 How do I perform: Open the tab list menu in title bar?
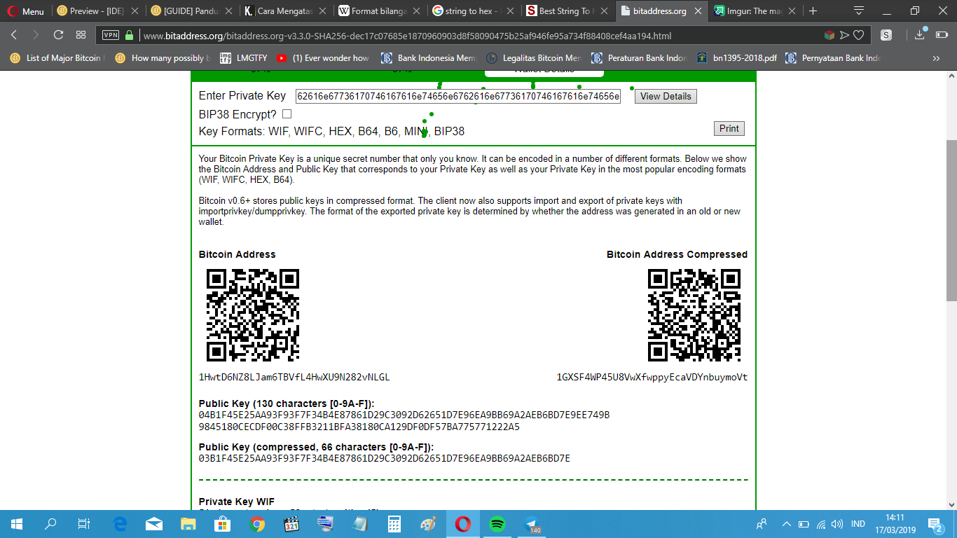coord(859,11)
